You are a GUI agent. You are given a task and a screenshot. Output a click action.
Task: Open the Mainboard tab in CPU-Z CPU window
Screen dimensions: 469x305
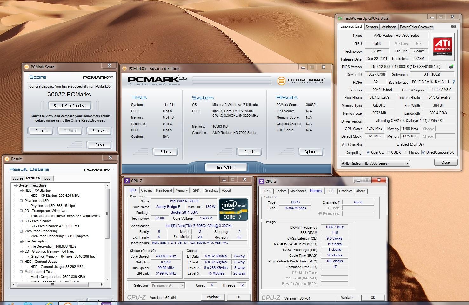tap(164, 190)
